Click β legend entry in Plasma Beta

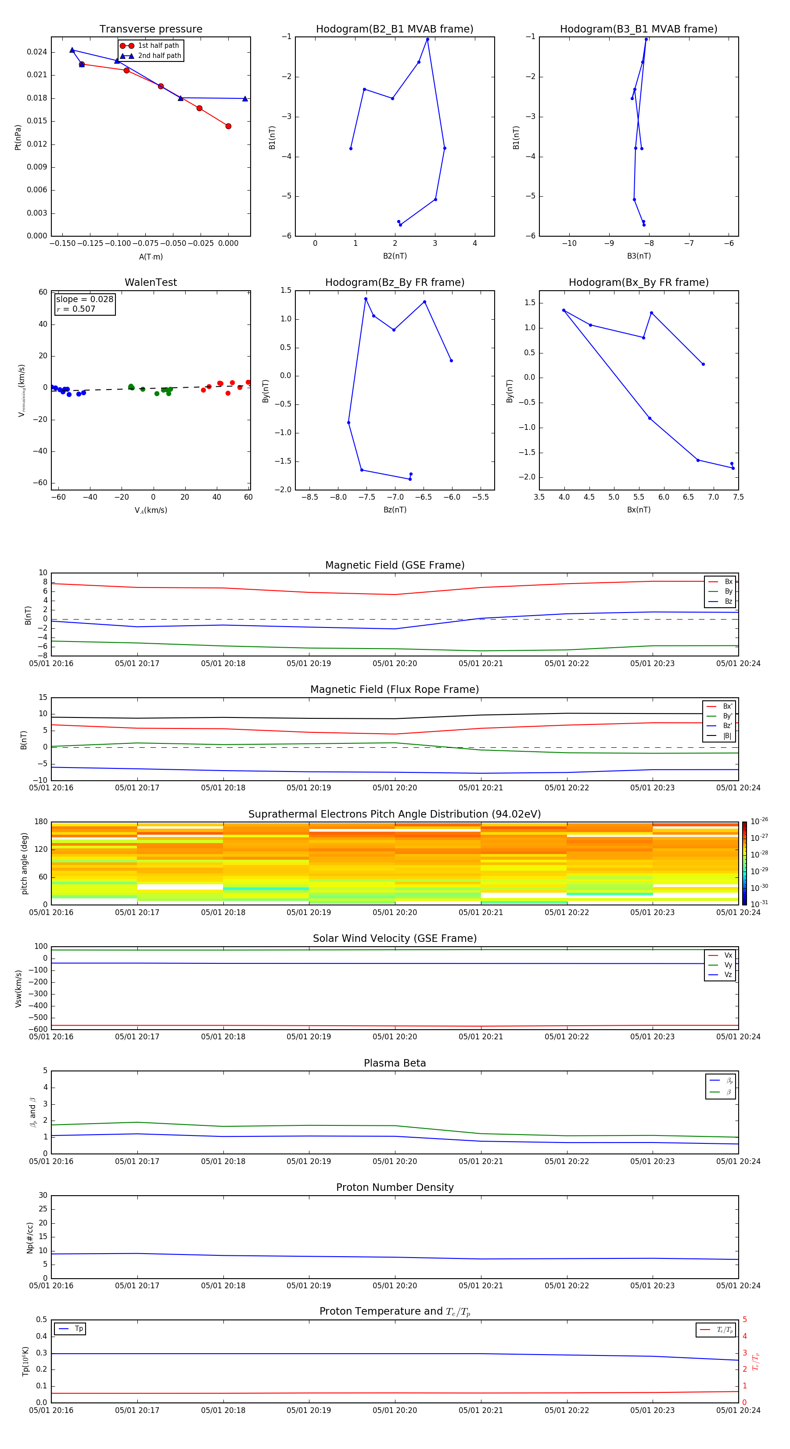pos(721,1092)
